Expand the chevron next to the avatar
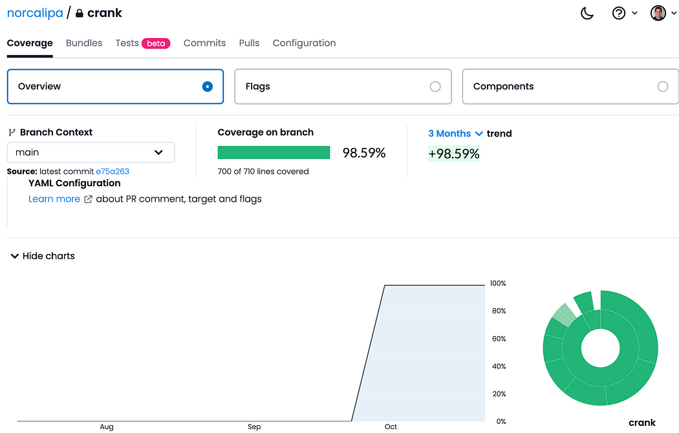The image size is (679, 433). 673,13
